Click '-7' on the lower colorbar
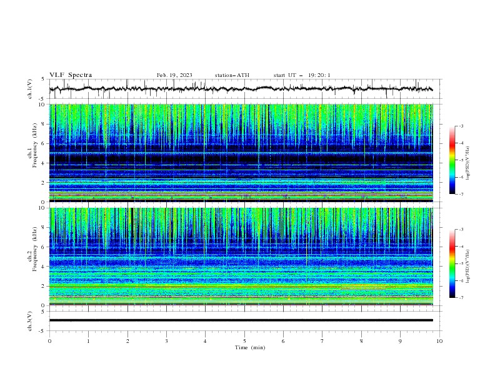The width and height of the screenshot is (495, 383). (461, 298)
